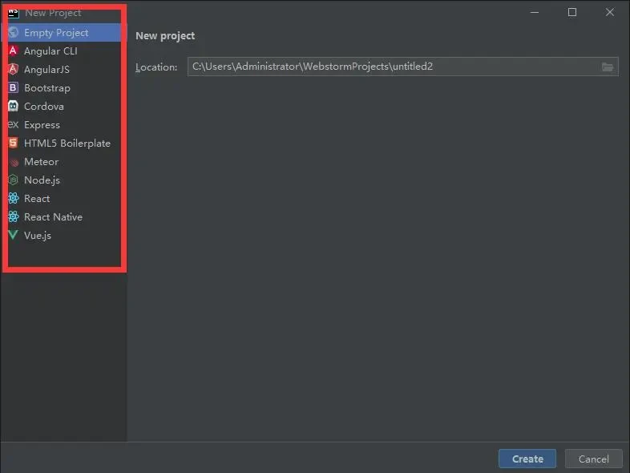The image size is (630, 473).
Task: Click the React Native atom icon
Action: click(x=13, y=217)
